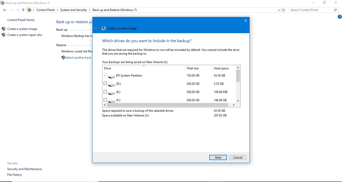This screenshot has height=182, width=342.
Task: Tick the (D:) drive checkbox
Action: pos(105,84)
